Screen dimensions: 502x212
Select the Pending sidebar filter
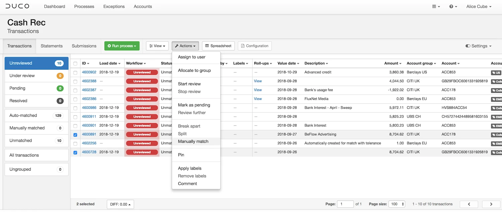36,88
